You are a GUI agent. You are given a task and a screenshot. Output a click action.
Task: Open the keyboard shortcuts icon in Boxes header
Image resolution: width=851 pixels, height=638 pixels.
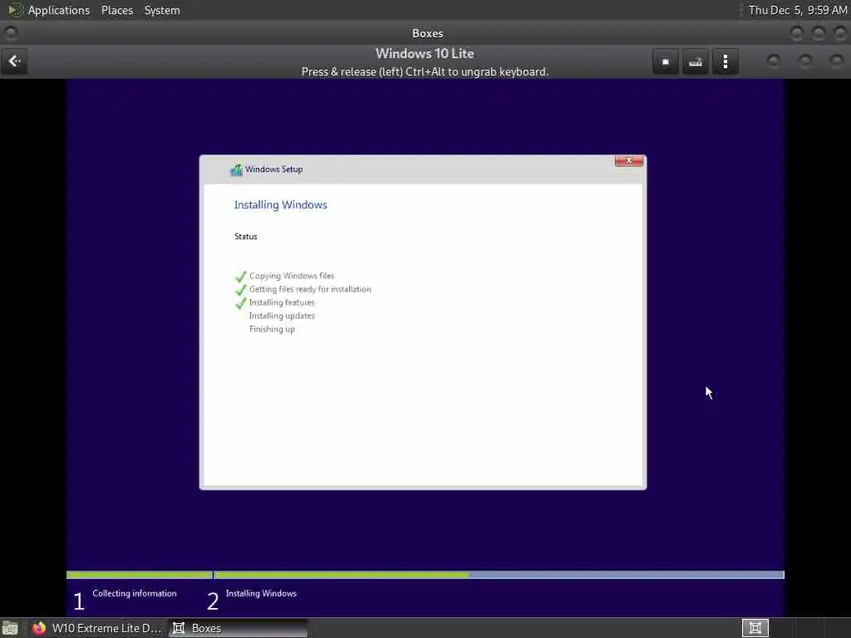[x=696, y=61]
